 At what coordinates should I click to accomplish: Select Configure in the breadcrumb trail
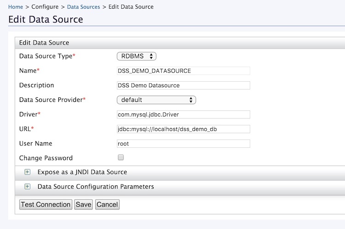click(x=45, y=7)
